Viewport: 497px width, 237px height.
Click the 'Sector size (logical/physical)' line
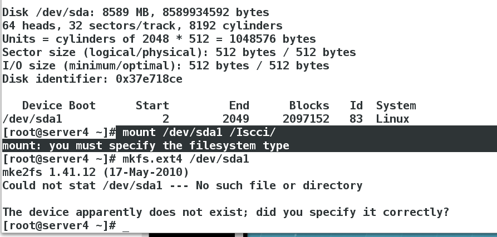179,52
